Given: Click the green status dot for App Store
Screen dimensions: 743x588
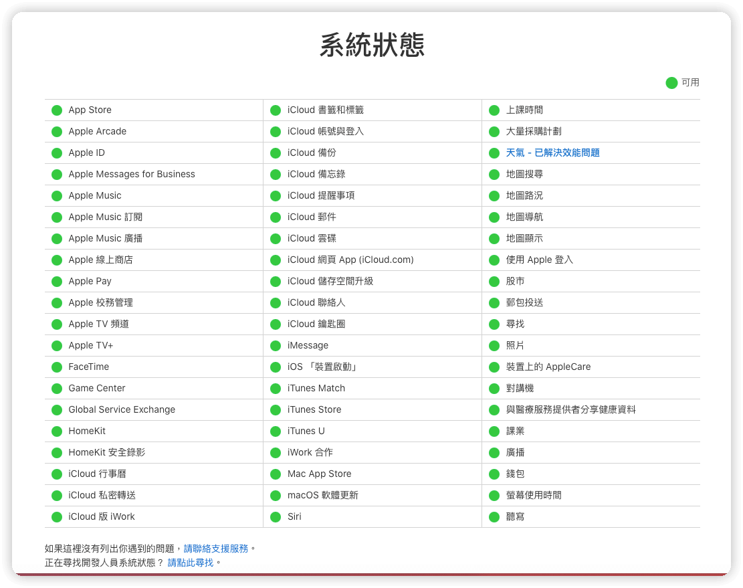Looking at the screenshot, I should click(x=57, y=110).
